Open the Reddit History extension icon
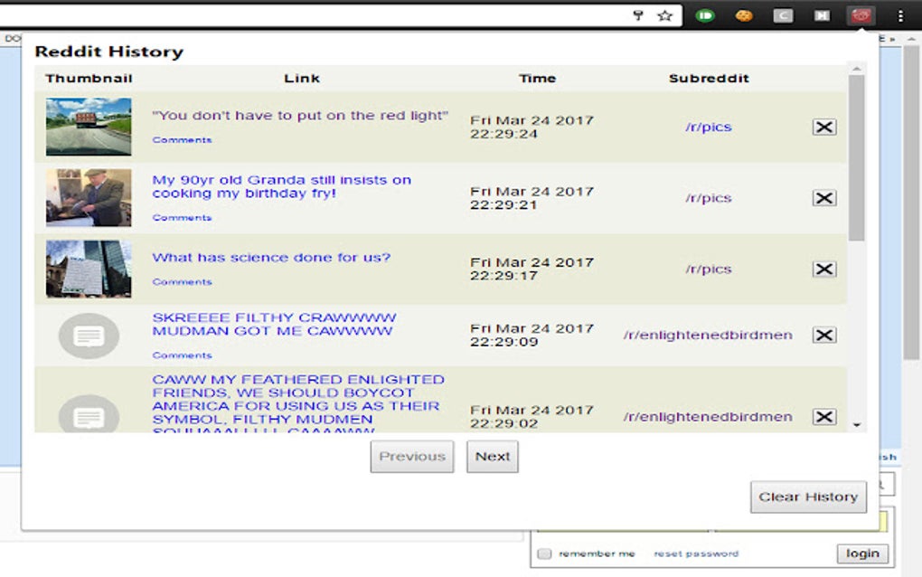Screen dimensions: 922x577 pos(860,14)
